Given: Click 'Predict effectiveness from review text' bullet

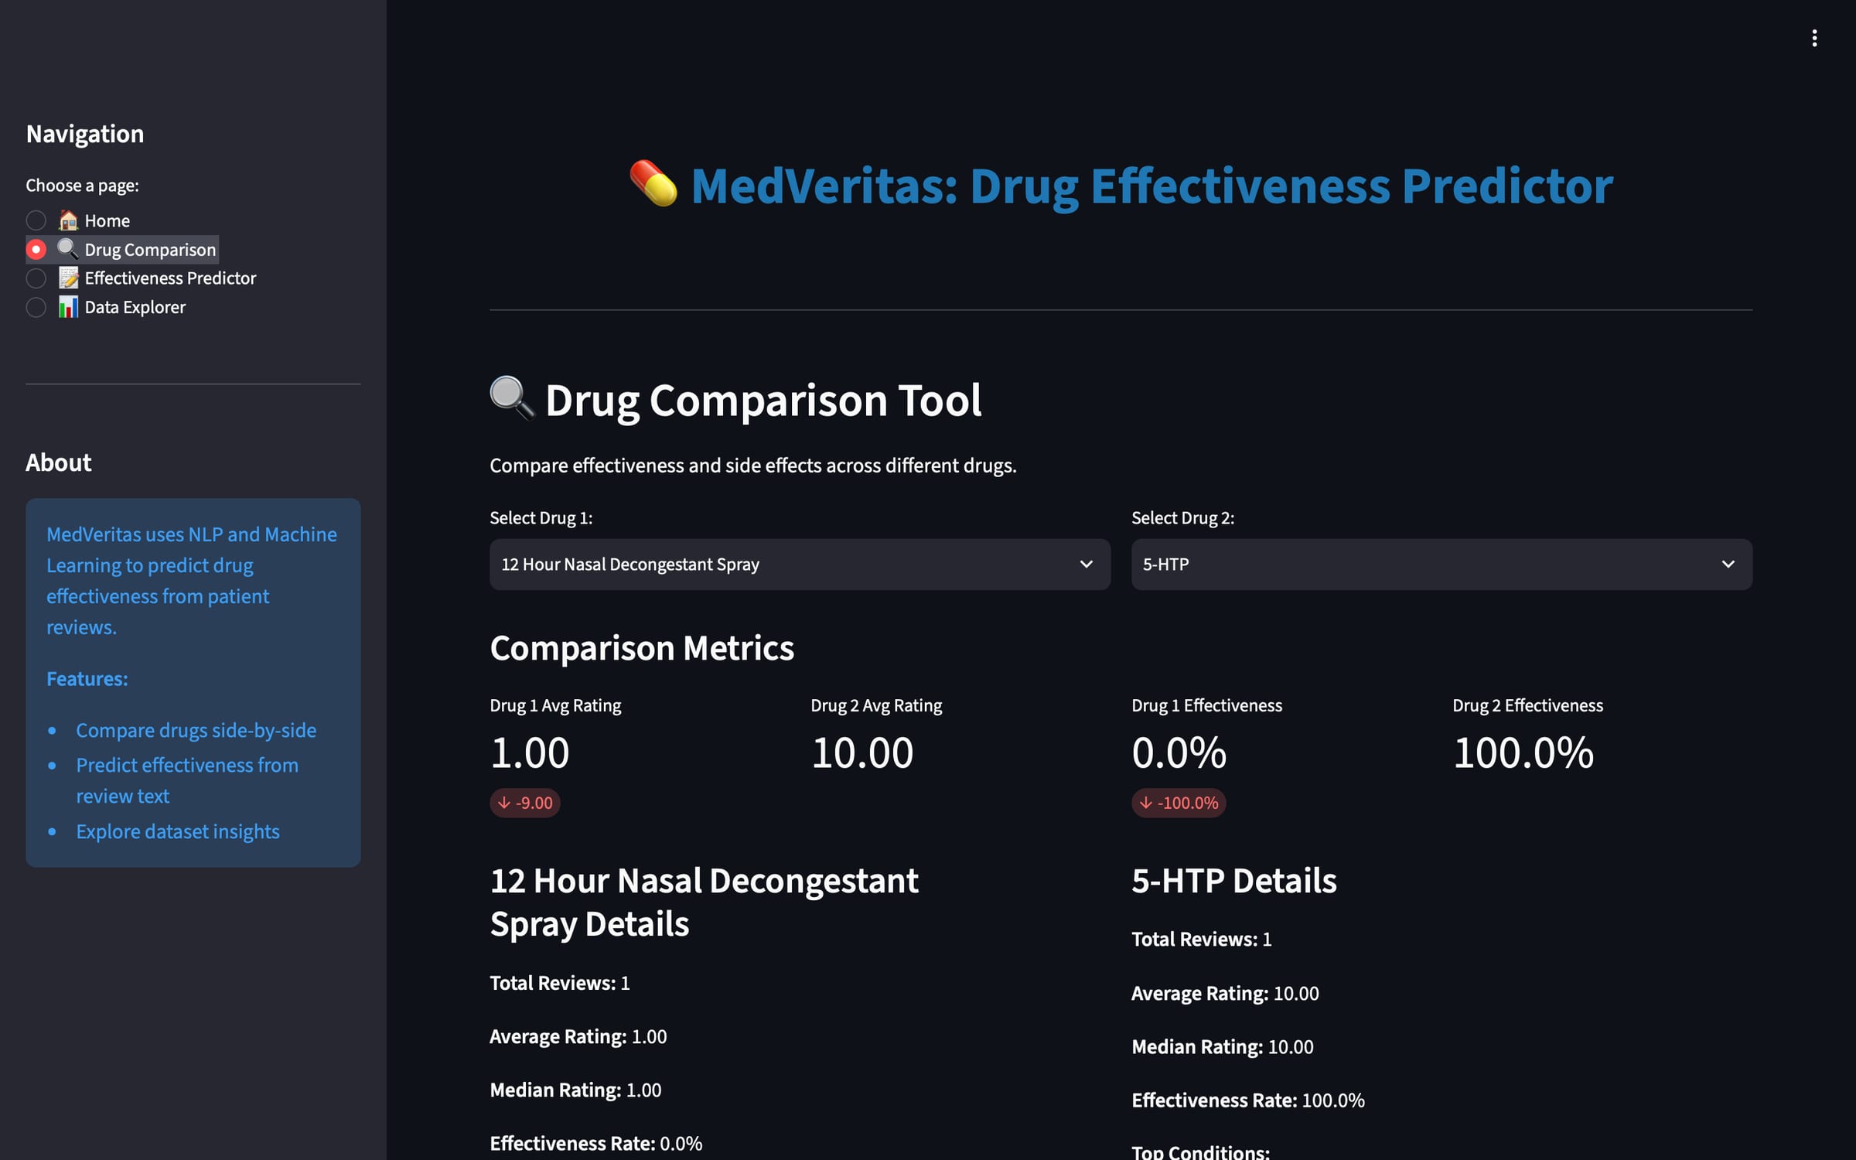Looking at the screenshot, I should click(x=187, y=780).
